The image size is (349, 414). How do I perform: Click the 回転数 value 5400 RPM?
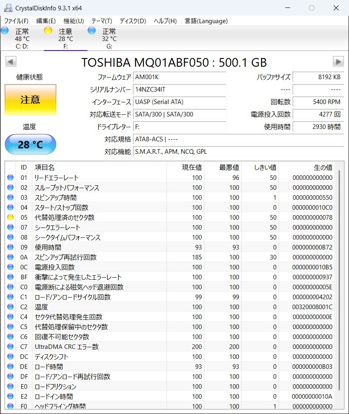(318, 102)
